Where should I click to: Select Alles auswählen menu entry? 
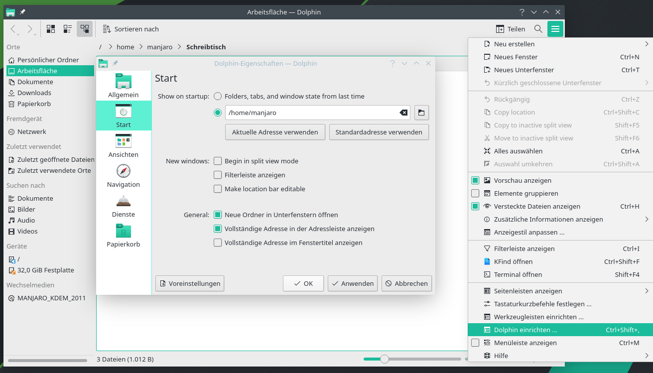pyautogui.click(x=560, y=151)
